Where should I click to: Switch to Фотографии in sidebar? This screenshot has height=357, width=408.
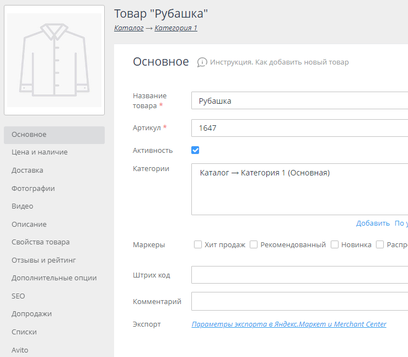33,188
